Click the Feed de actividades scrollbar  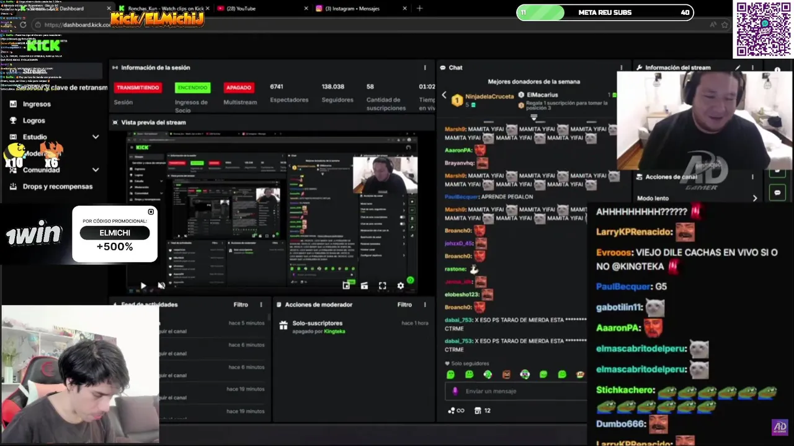coord(269,317)
